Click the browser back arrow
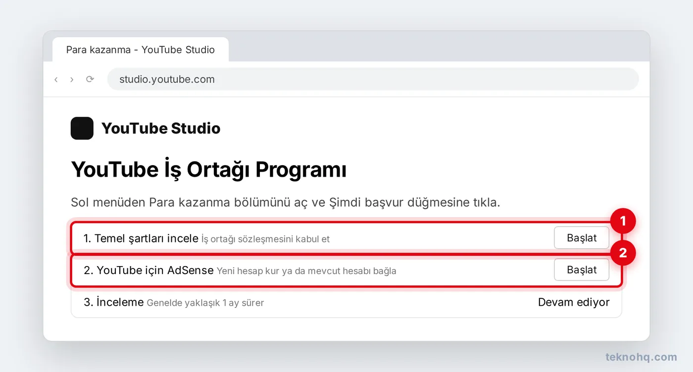 point(56,79)
